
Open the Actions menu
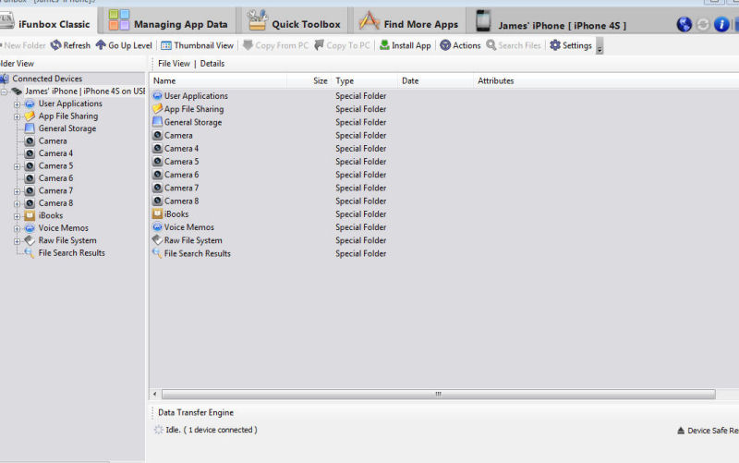pyautogui.click(x=460, y=45)
